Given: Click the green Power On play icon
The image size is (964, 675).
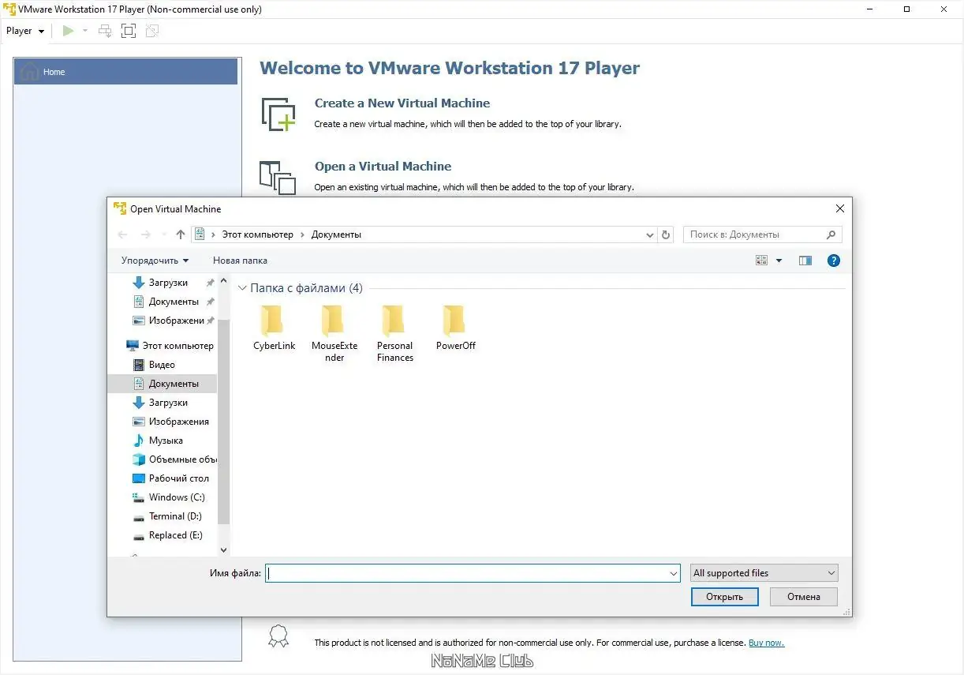Looking at the screenshot, I should point(68,31).
